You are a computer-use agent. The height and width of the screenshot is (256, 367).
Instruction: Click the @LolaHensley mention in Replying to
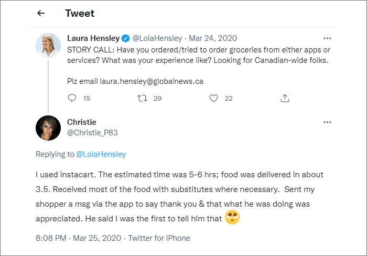coord(101,154)
